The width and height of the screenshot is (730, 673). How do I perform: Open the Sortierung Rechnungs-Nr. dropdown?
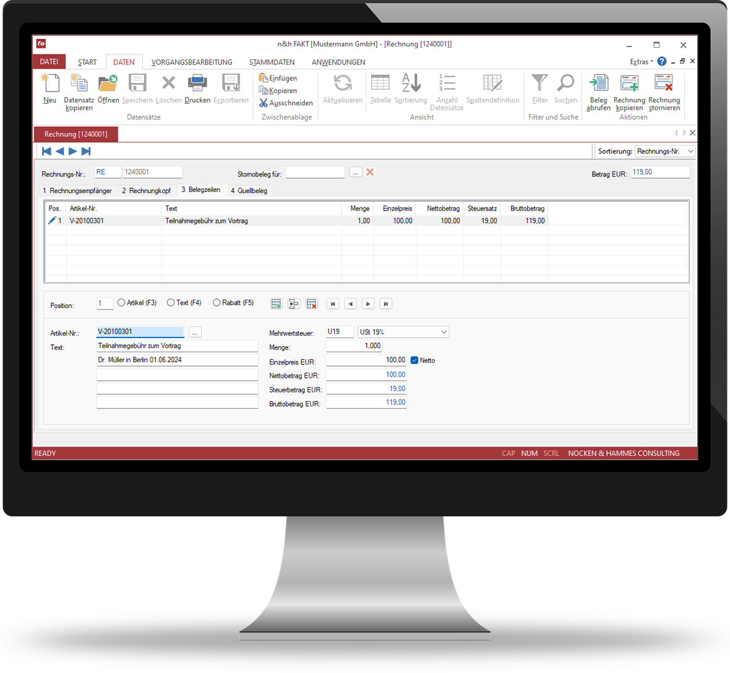pos(690,151)
